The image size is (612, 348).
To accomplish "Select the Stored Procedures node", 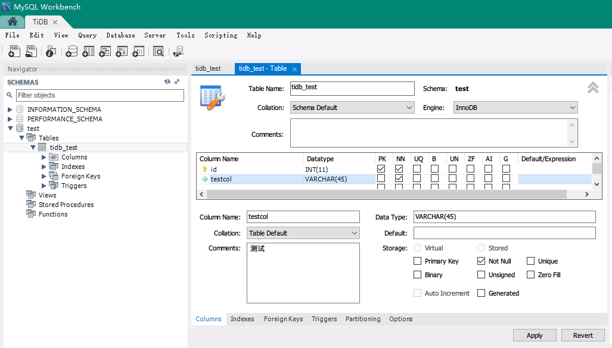I will [x=66, y=205].
